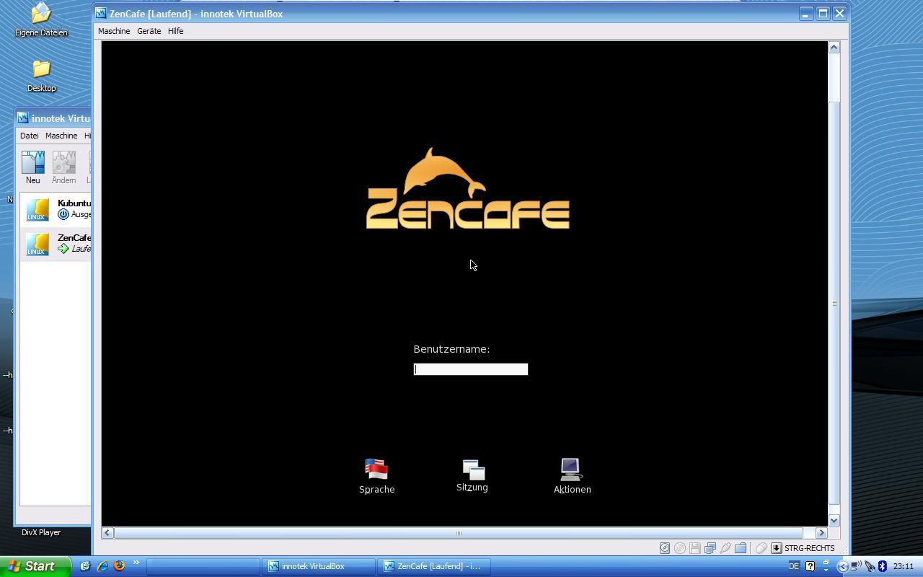This screenshot has height=577, width=923.
Task: Select the Kubuntu virtual machine entry
Action: [56, 209]
